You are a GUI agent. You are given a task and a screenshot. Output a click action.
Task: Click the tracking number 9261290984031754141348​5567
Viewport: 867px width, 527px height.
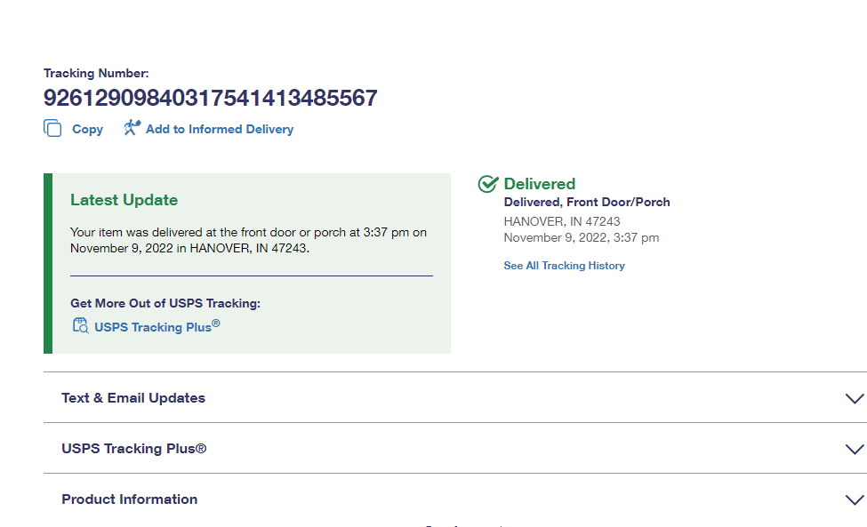click(211, 98)
